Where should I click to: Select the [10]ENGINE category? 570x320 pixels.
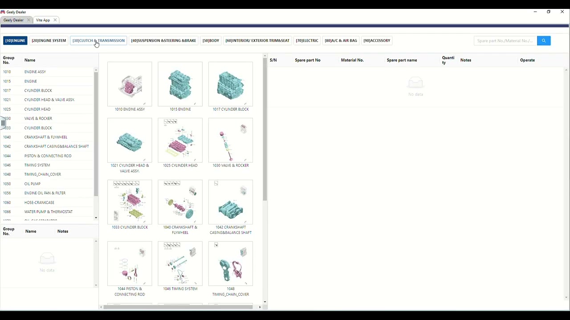coord(15,40)
